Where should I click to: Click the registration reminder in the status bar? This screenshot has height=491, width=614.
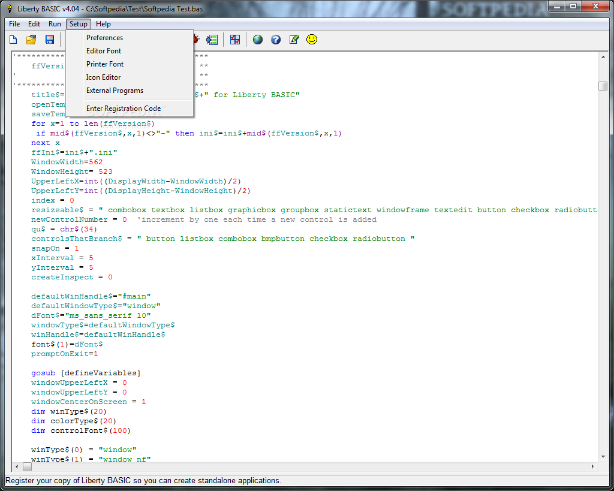pos(143,480)
